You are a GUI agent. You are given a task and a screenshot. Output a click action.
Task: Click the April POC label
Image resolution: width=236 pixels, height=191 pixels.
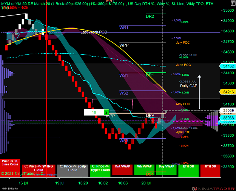(183, 132)
